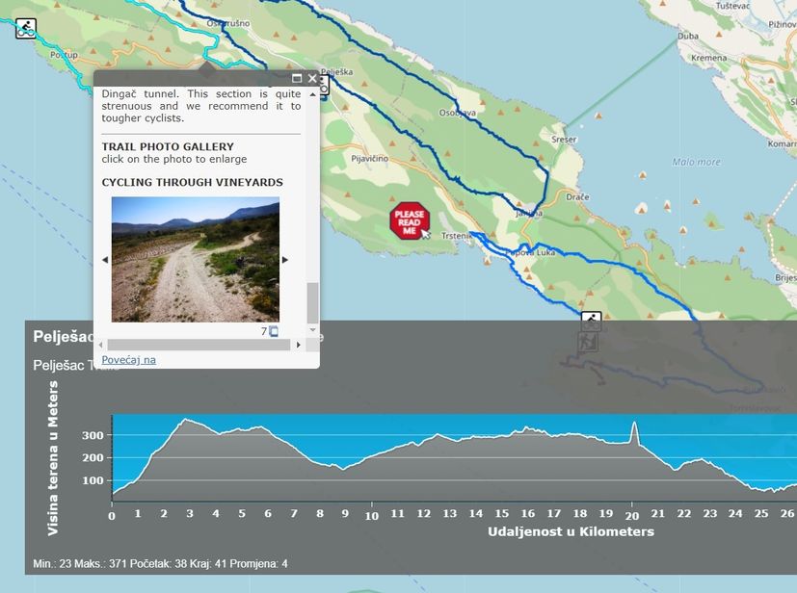Show next photo in trail gallery
Screen dimensions: 797x593
[x=285, y=260]
